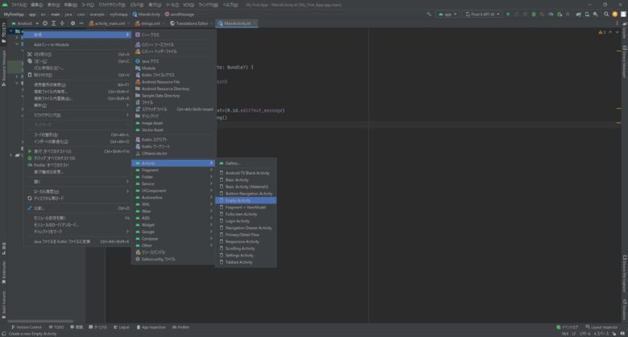
Task: Open the Widget submenu
Action: click(x=173, y=225)
